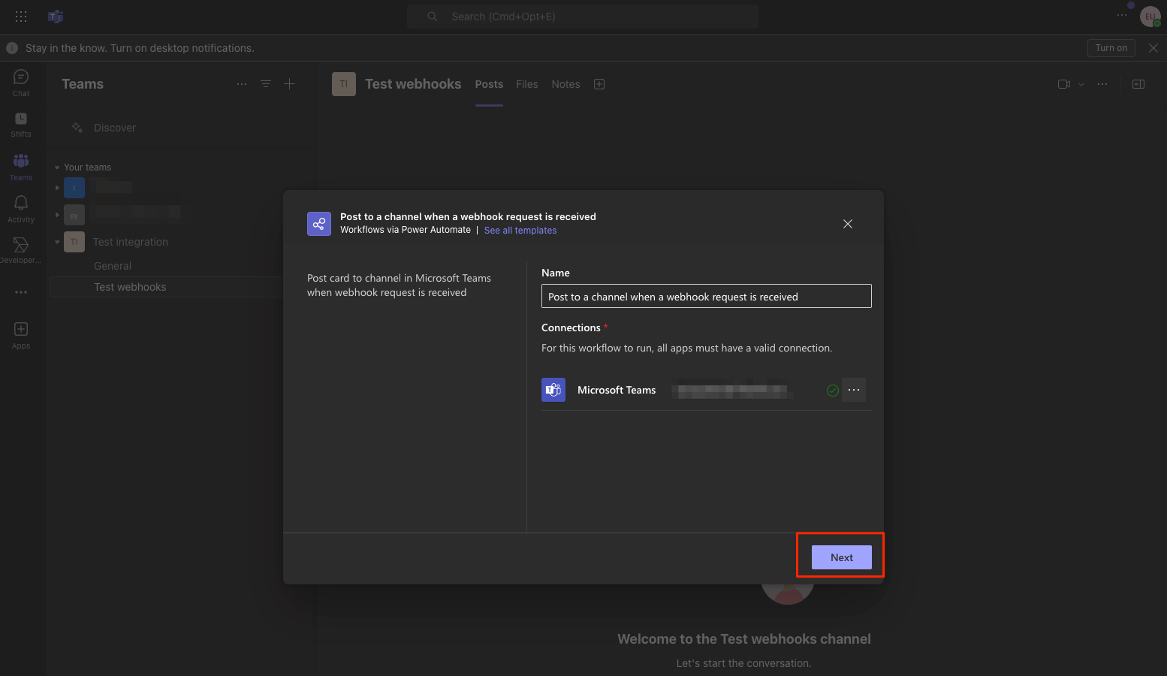
Task: Open Teams panel more options ellipsis
Action: pyautogui.click(x=242, y=84)
